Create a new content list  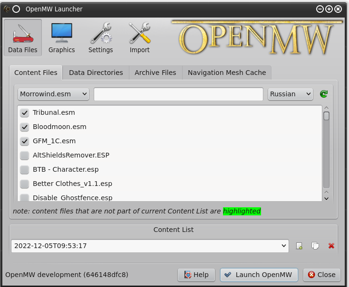[299, 246]
